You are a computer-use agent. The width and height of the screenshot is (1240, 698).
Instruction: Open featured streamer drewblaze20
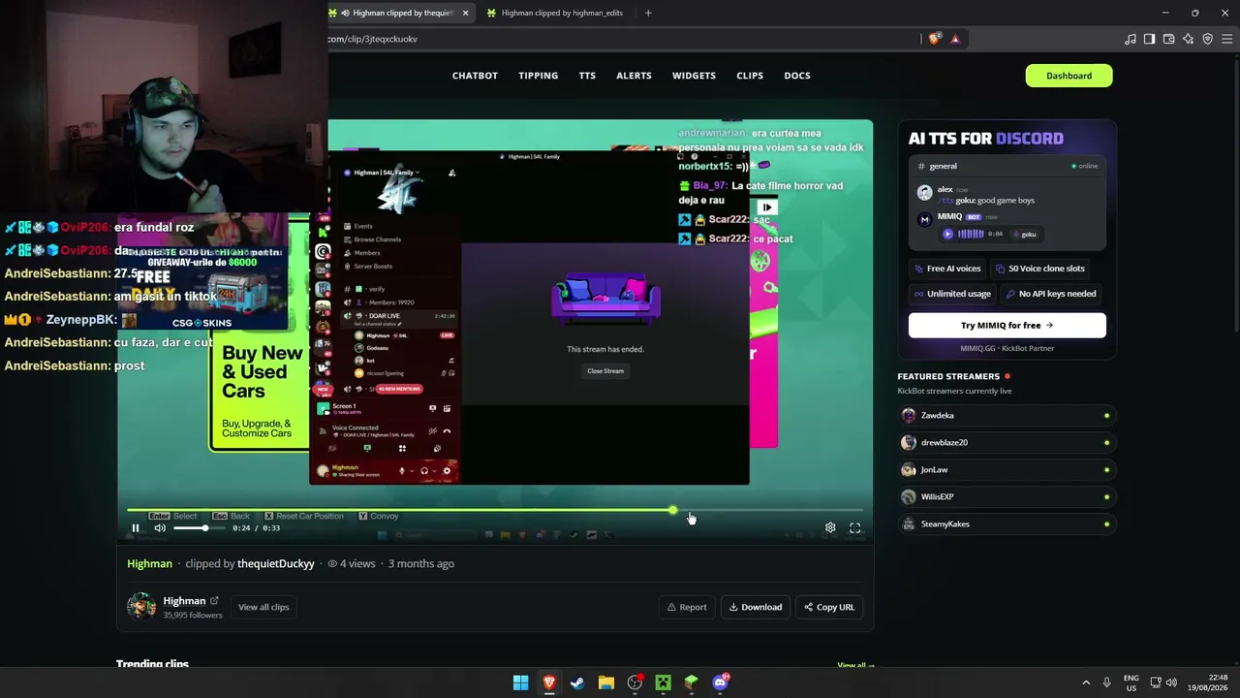(x=1007, y=442)
